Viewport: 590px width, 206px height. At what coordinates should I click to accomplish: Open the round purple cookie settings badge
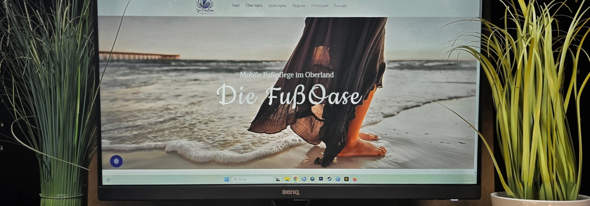116,161
